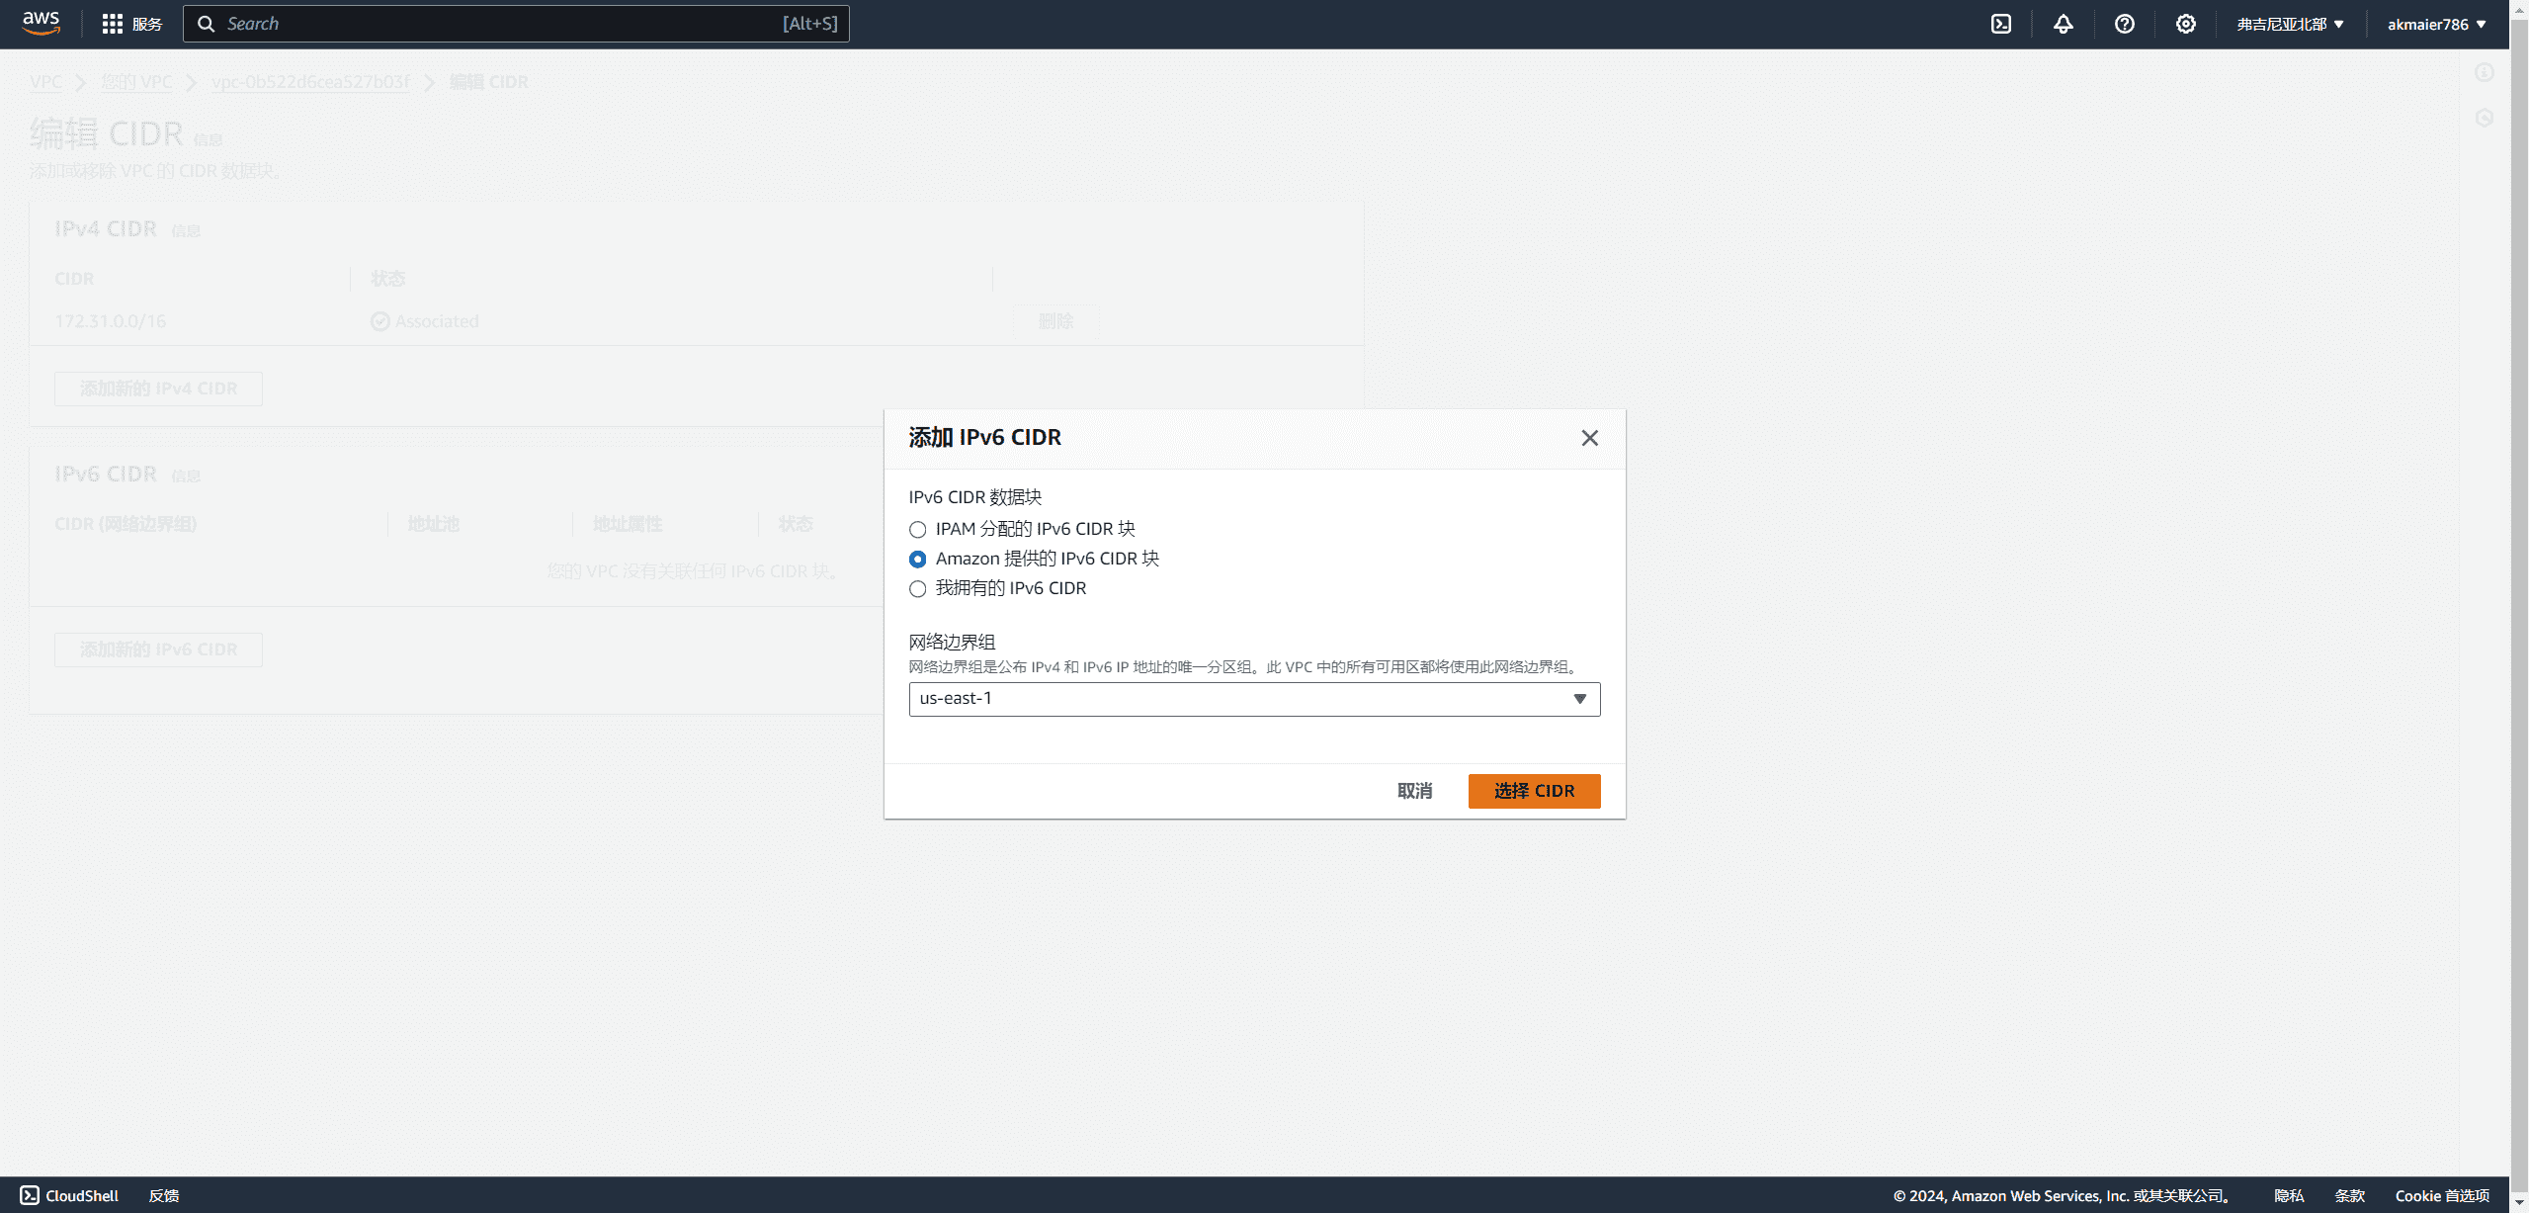The width and height of the screenshot is (2529, 1213).
Task: Click the Search input field
Action: click(516, 24)
